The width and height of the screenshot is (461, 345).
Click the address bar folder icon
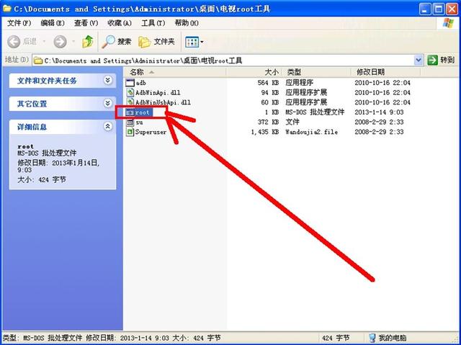coord(38,61)
